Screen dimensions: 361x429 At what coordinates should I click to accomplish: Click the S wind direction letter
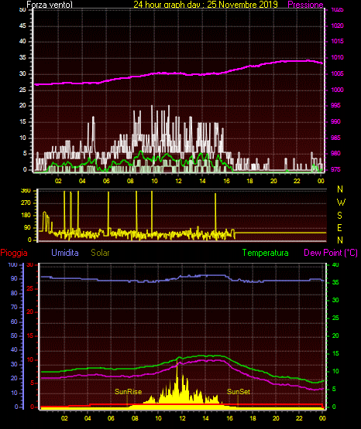tap(339, 216)
